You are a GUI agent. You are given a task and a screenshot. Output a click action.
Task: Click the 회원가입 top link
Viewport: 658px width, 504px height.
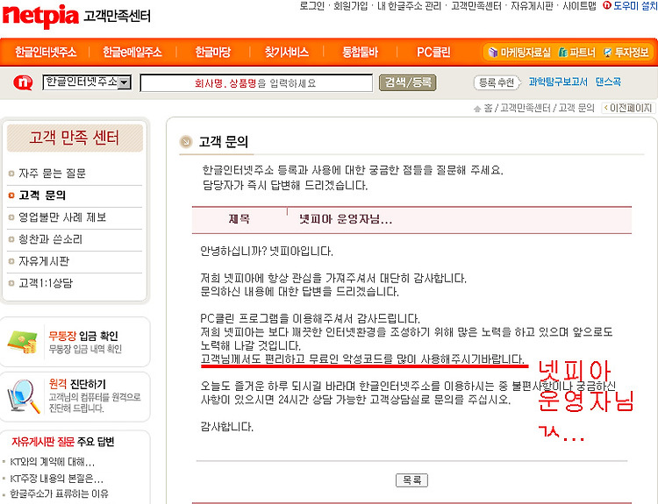[350, 6]
